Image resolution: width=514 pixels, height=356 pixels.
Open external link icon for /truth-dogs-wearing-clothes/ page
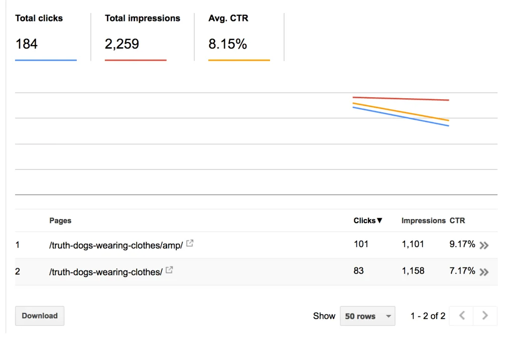pos(169,270)
